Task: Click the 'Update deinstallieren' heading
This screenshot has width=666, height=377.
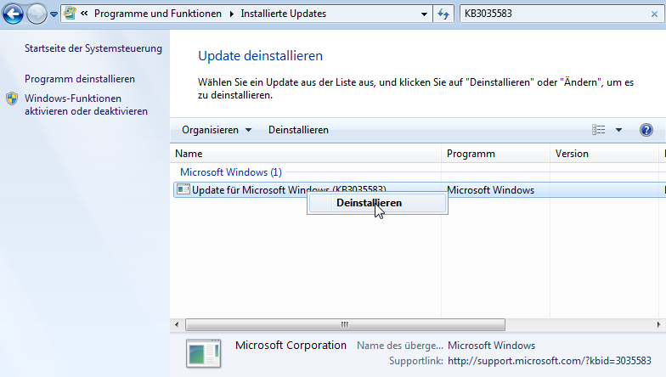Action: pyautogui.click(x=260, y=56)
